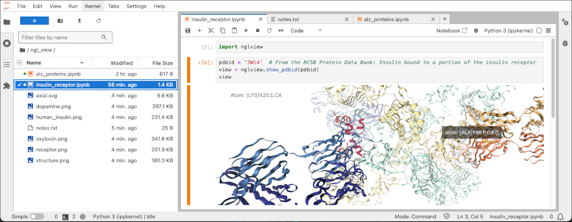Run the selected cell

(x=246, y=31)
